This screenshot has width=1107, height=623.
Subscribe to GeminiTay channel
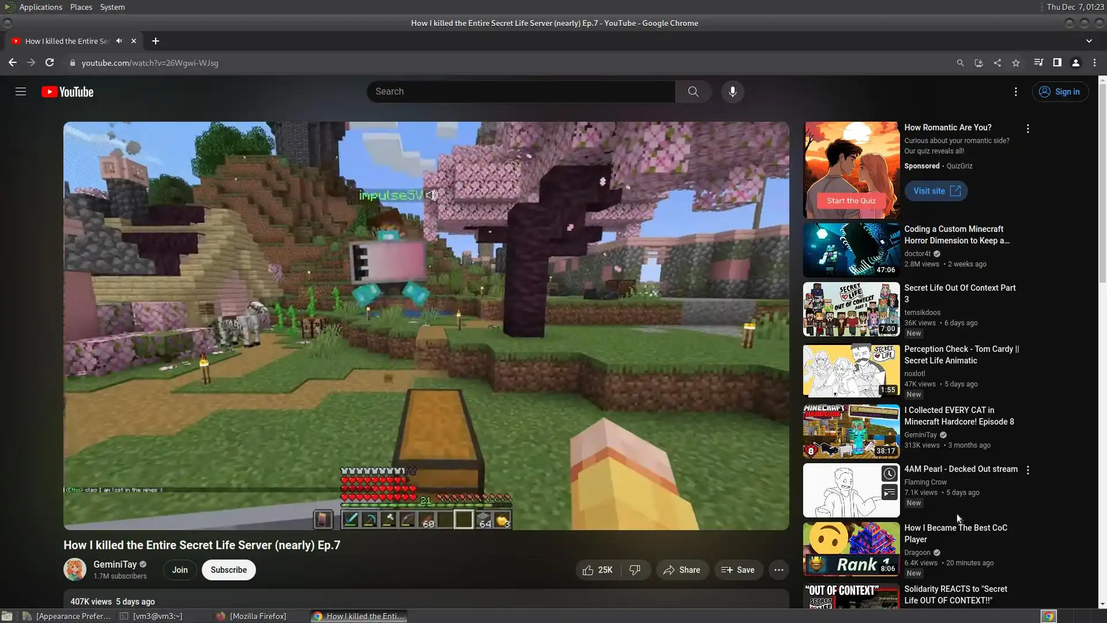[x=228, y=570]
